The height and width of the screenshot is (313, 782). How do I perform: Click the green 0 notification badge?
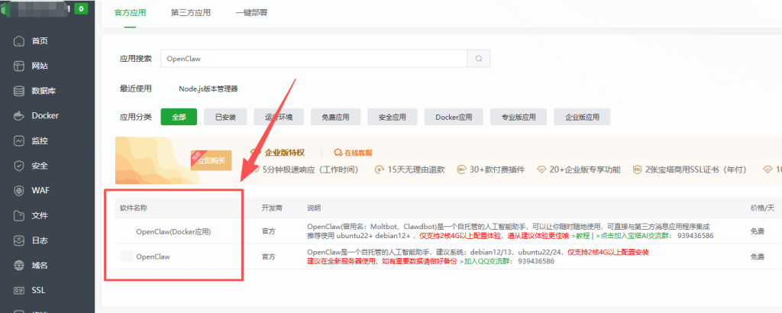81,8
